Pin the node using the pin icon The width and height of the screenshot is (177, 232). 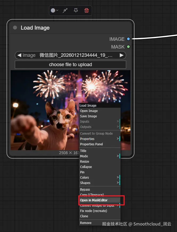coord(76,10)
